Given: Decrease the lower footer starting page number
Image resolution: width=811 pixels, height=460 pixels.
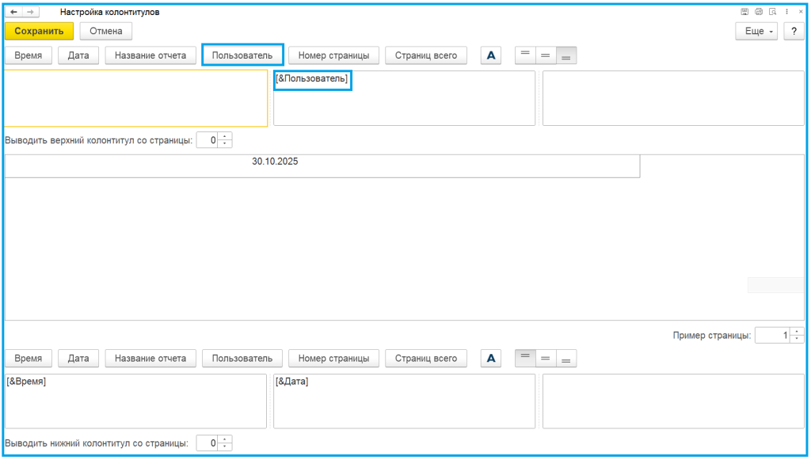Looking at the screenshot, I should coord(226,447).
